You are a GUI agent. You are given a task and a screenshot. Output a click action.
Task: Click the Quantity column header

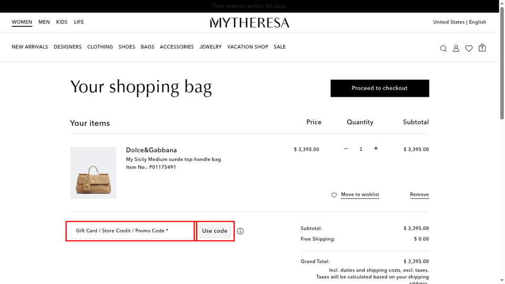(360, 122)
